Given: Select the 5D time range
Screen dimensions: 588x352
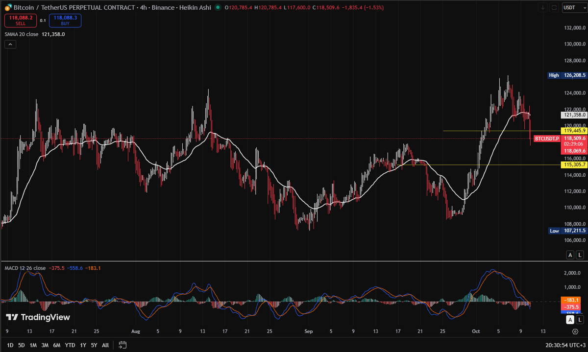Looking at the screenshot, I should click(22, 345).
